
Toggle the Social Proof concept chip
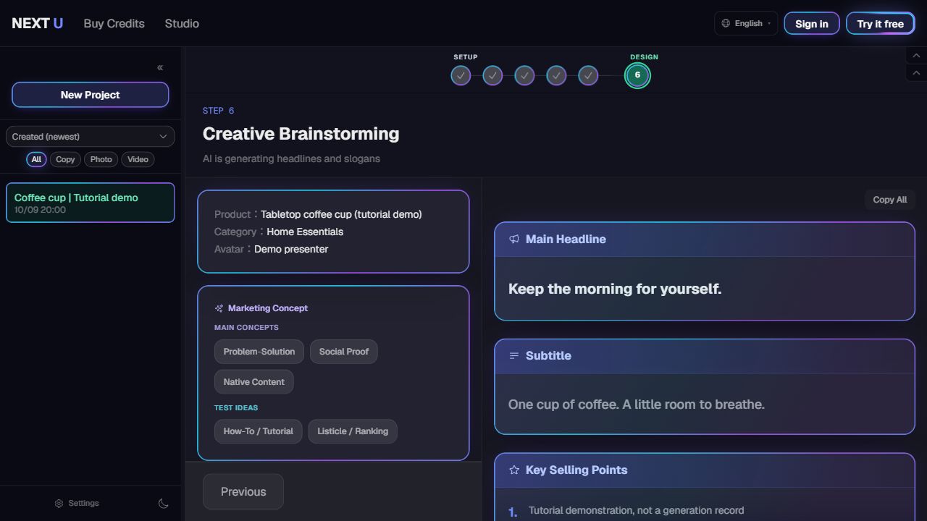tap(344, 352)
